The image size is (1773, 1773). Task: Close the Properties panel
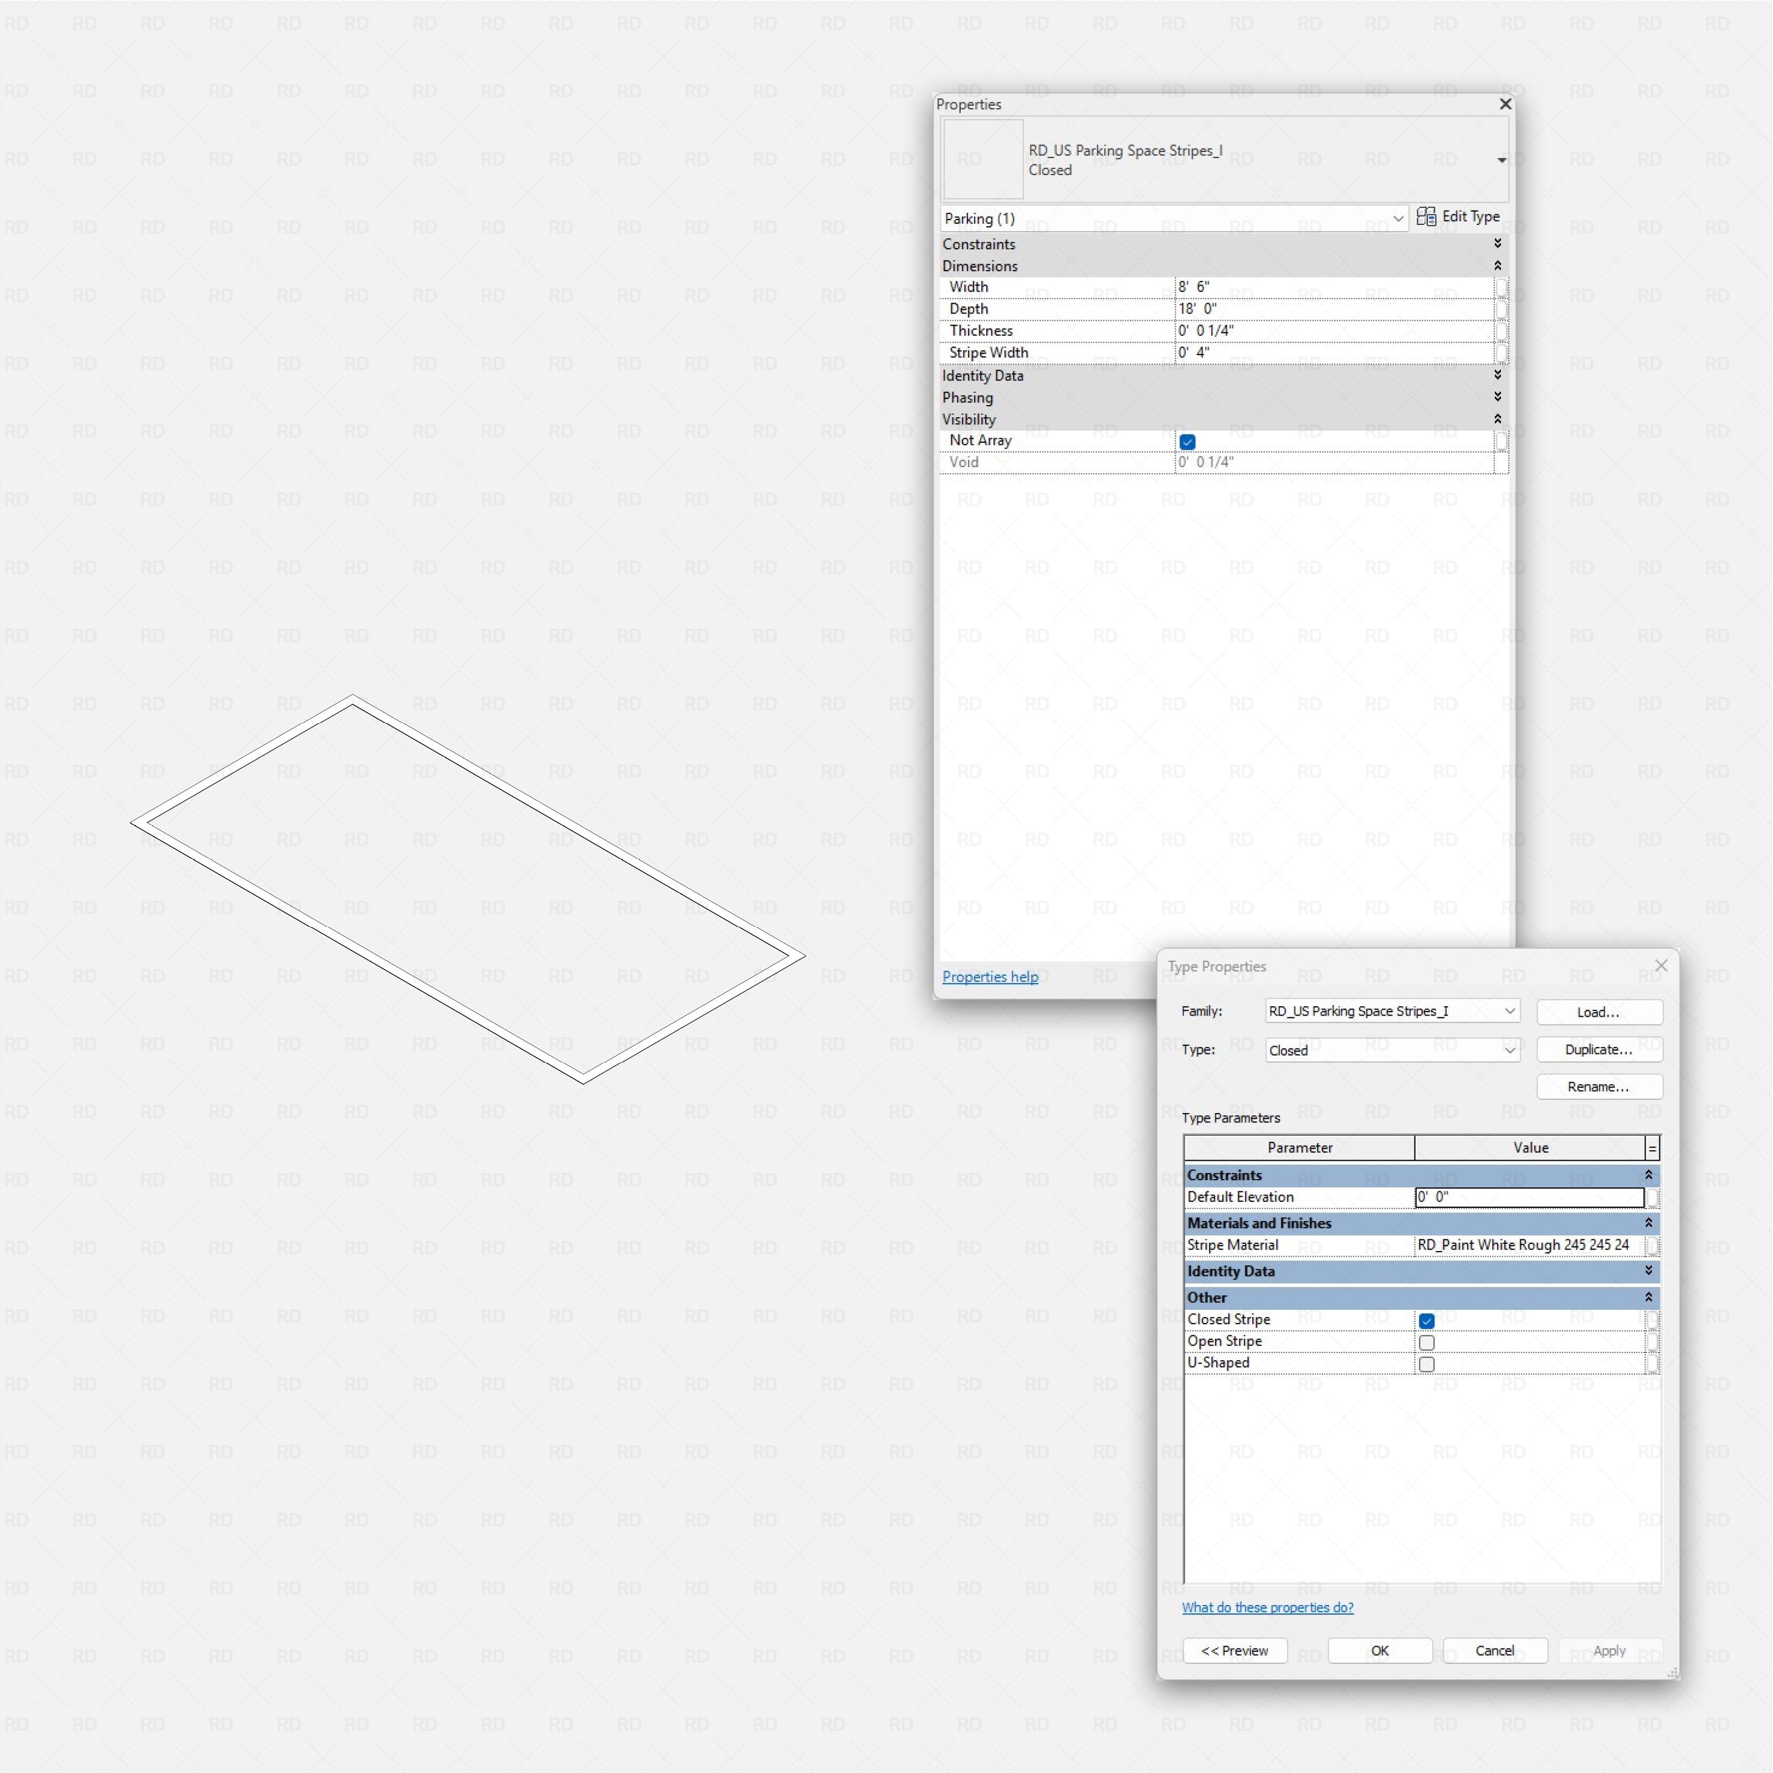tap(1505, 104)
